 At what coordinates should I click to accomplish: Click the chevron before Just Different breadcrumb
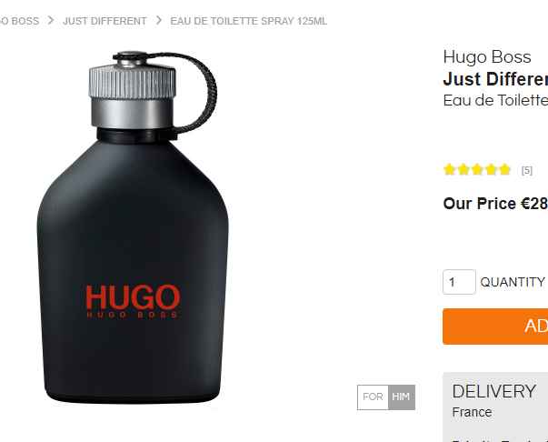(x=51, y=20)
